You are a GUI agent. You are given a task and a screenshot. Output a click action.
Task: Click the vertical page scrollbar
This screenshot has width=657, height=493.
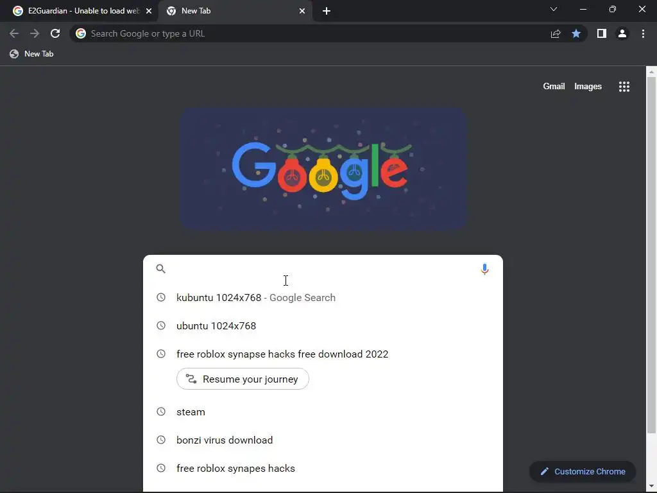pos(652,255)
